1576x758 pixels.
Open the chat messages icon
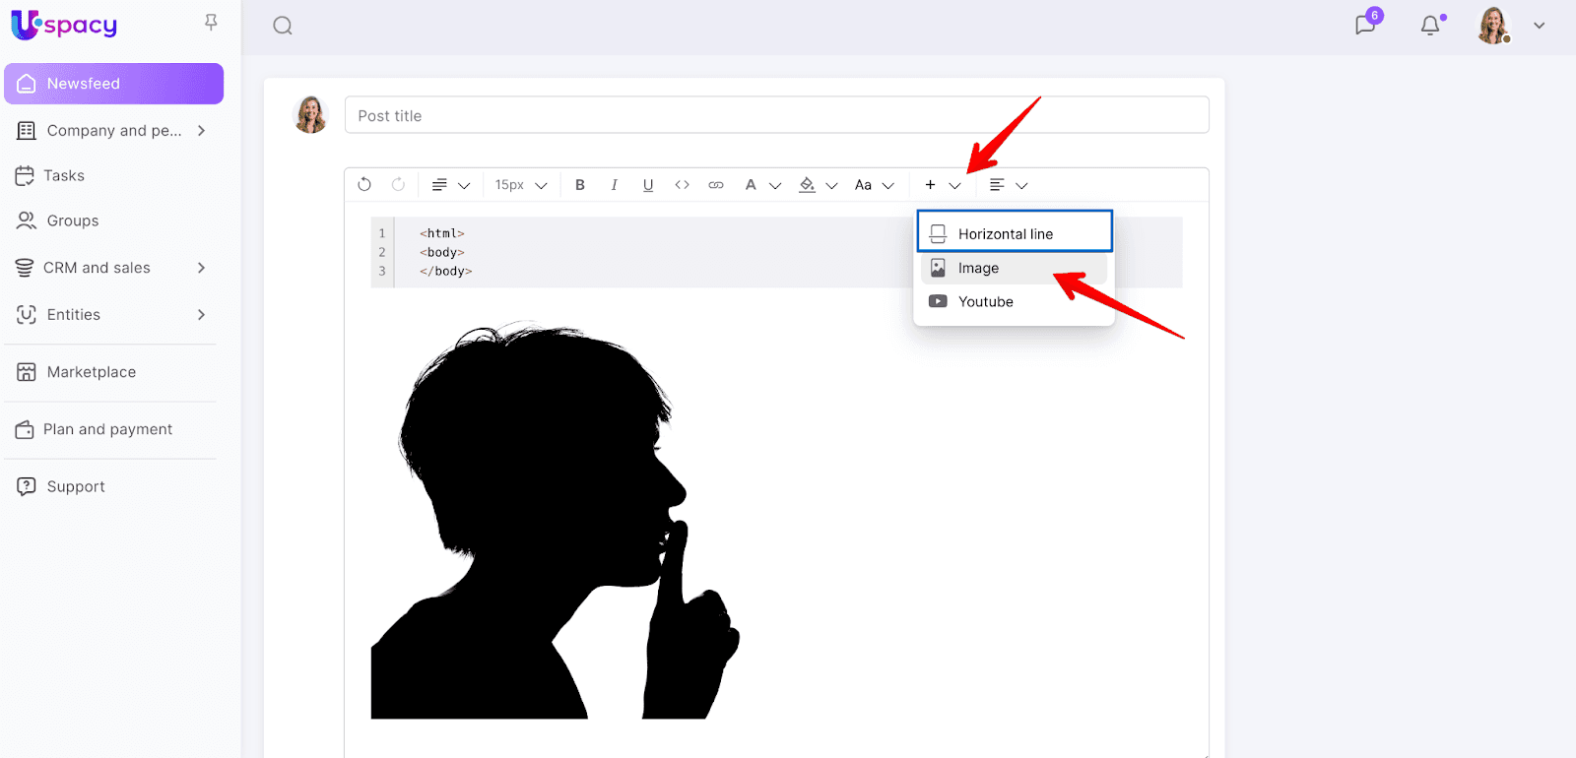tap(1365, 26)
